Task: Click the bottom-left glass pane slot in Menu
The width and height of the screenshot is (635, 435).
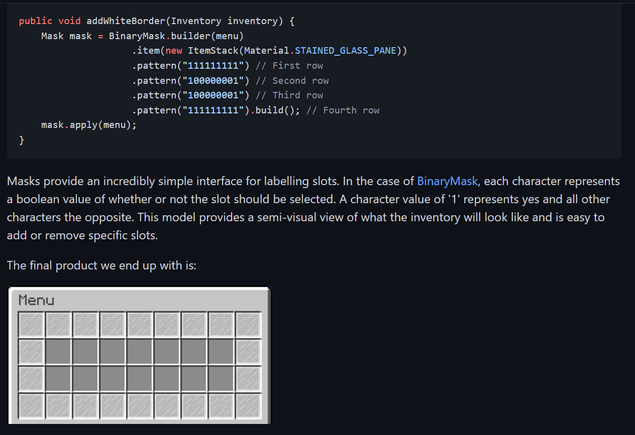Action: [x=31, y=406]
